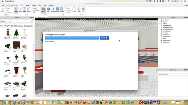Image resolution: width=188 pixels, height=105 pixels.
Task: Click the Stop test button
Action: click(x=83, y=10)
